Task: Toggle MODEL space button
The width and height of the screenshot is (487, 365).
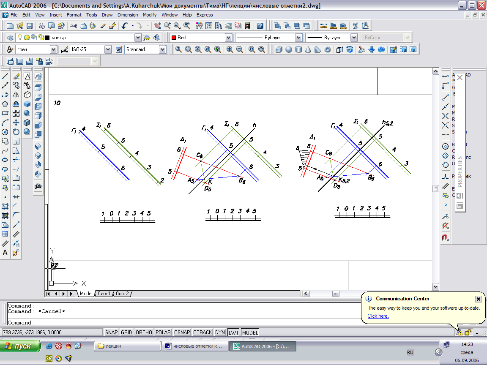Action: pos(250,332)
